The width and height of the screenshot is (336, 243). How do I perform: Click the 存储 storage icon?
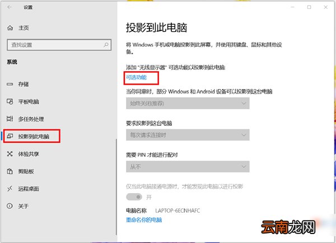pyautogui.click(x=10, y=84)
